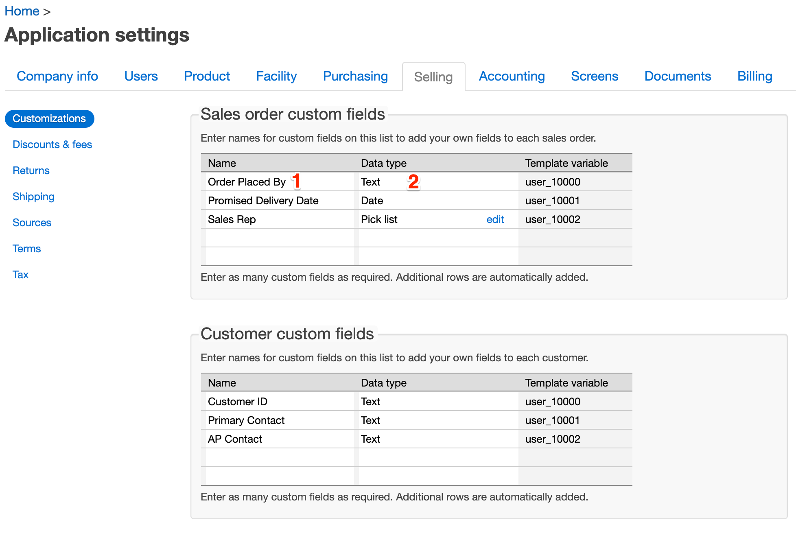Image resolution: width=796 pixels, height=533 pixels.
Task: Click the Sources sidebar icon
Action: coord(31,223)
